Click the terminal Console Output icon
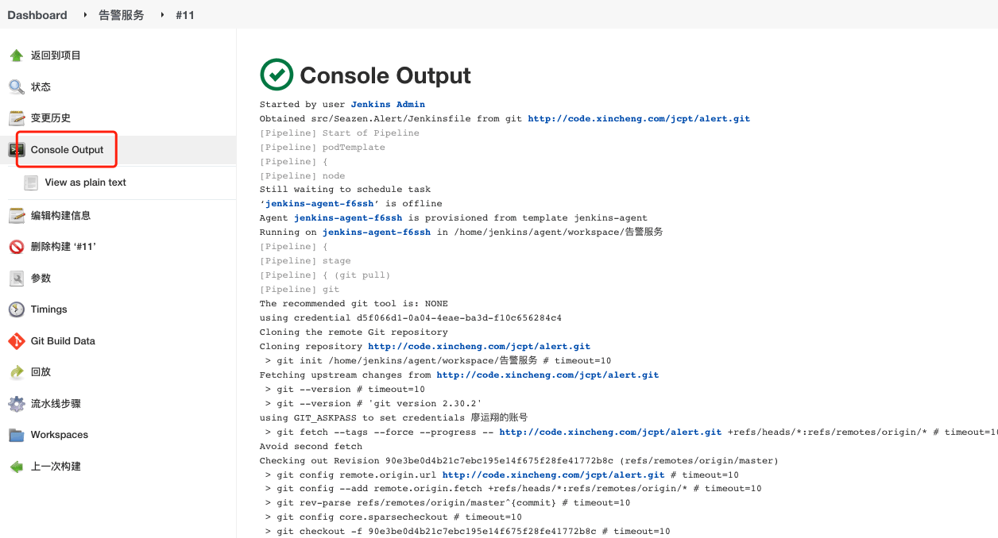Screen dimensions: 998x538 click(x=16, y=150)
